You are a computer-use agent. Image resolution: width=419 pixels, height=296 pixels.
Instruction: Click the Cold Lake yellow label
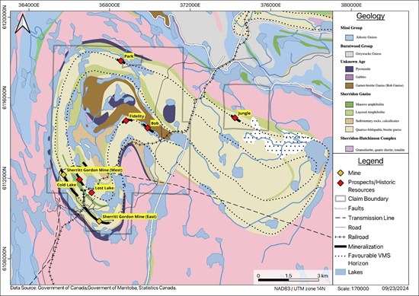tap(66, 185)
